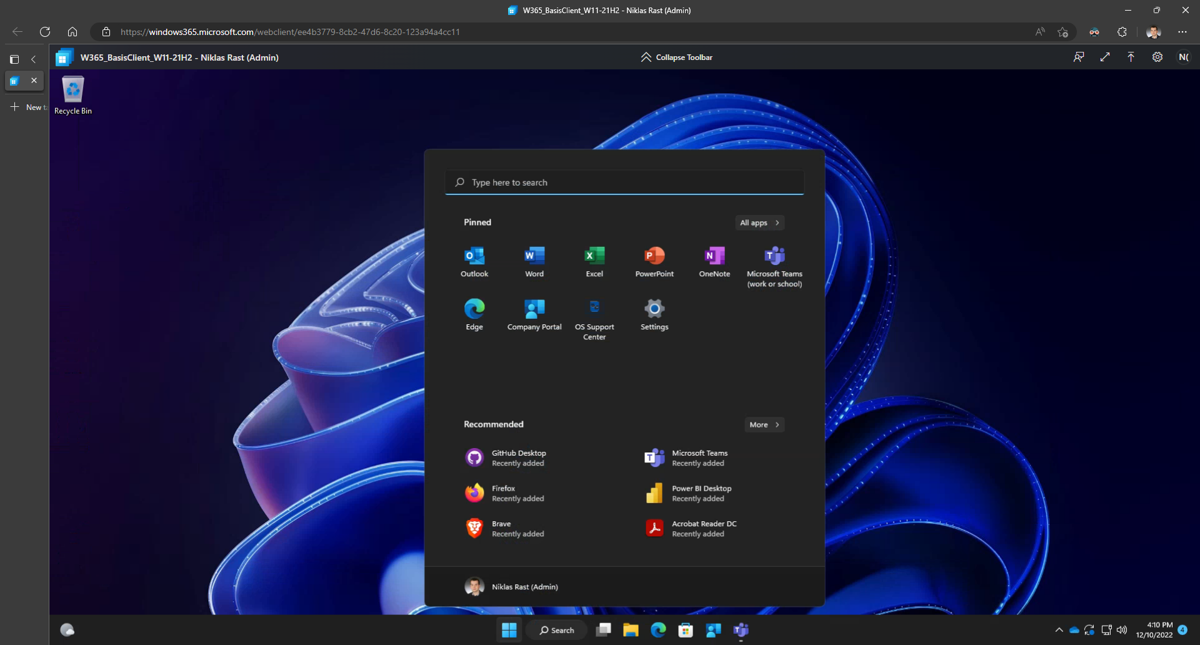Launch Excel from the Start menu
The width and height of the screenshot is (1200, 645).
[x=594, y=262]
